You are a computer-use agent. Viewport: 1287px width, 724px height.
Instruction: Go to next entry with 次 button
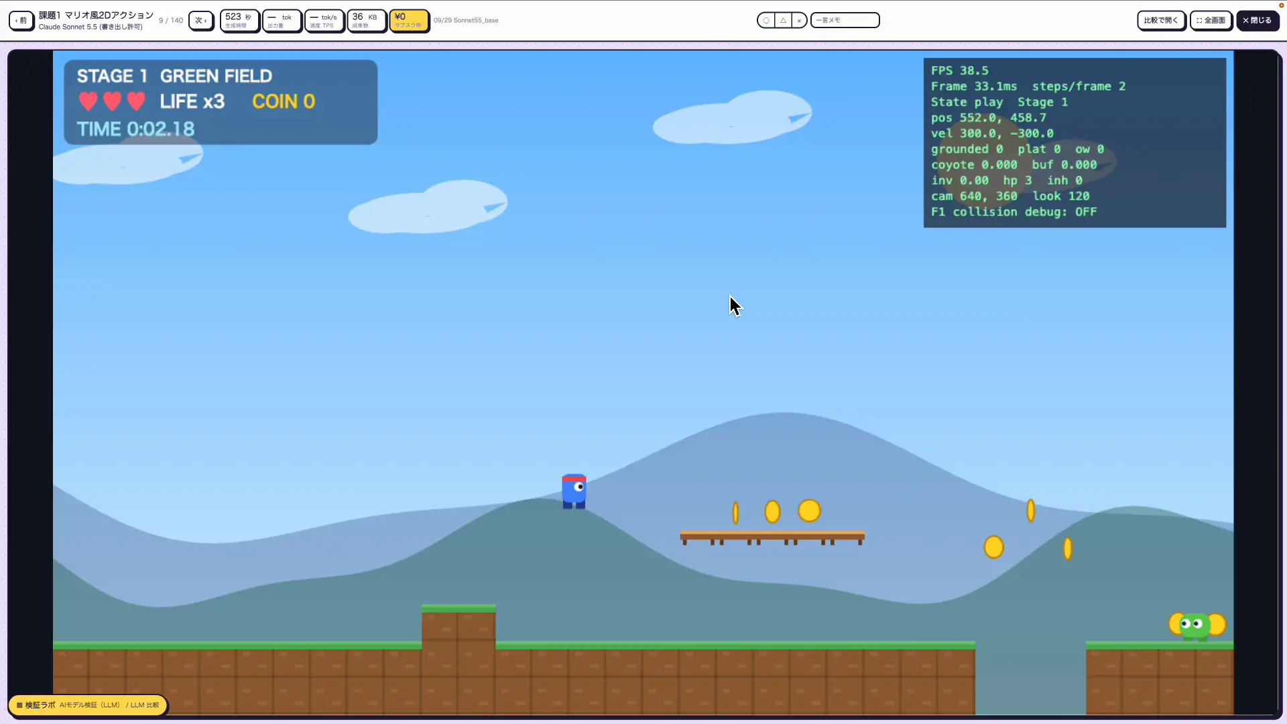pyautogui.click(x=201, y=20)
